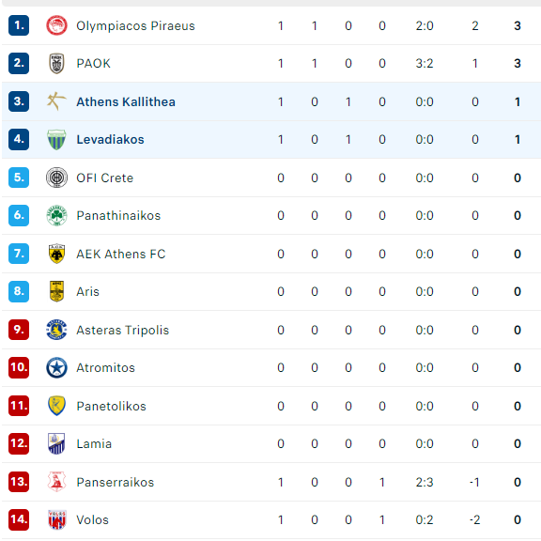The width and height of the screenshot is (541, 541).
Task: Open the Olympiacos Piraeus team page
Action: point(135,26)
